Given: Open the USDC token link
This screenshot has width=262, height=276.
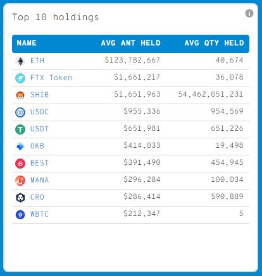Looking at the screenshot, I should 40,112.
